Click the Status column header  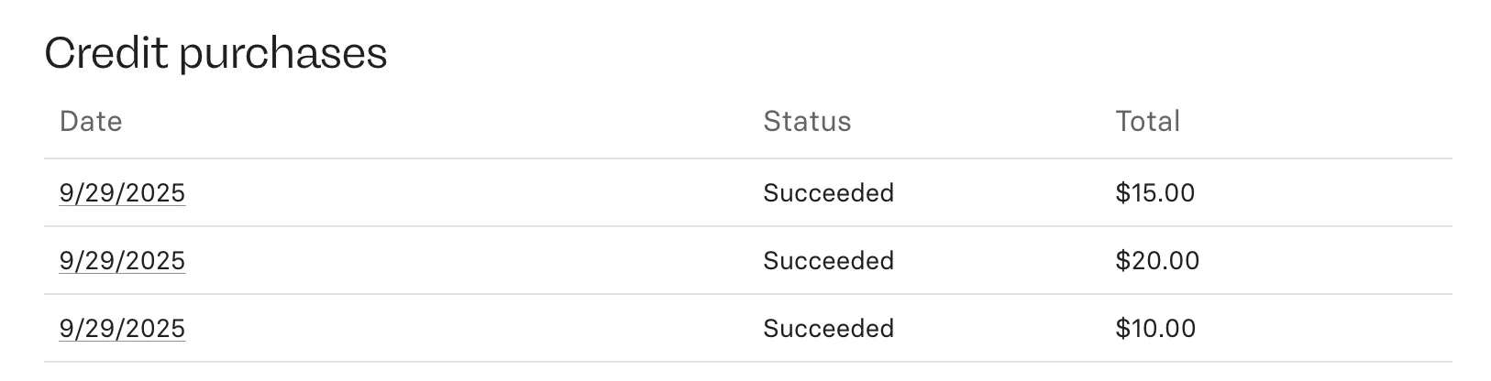coord(807,122)
